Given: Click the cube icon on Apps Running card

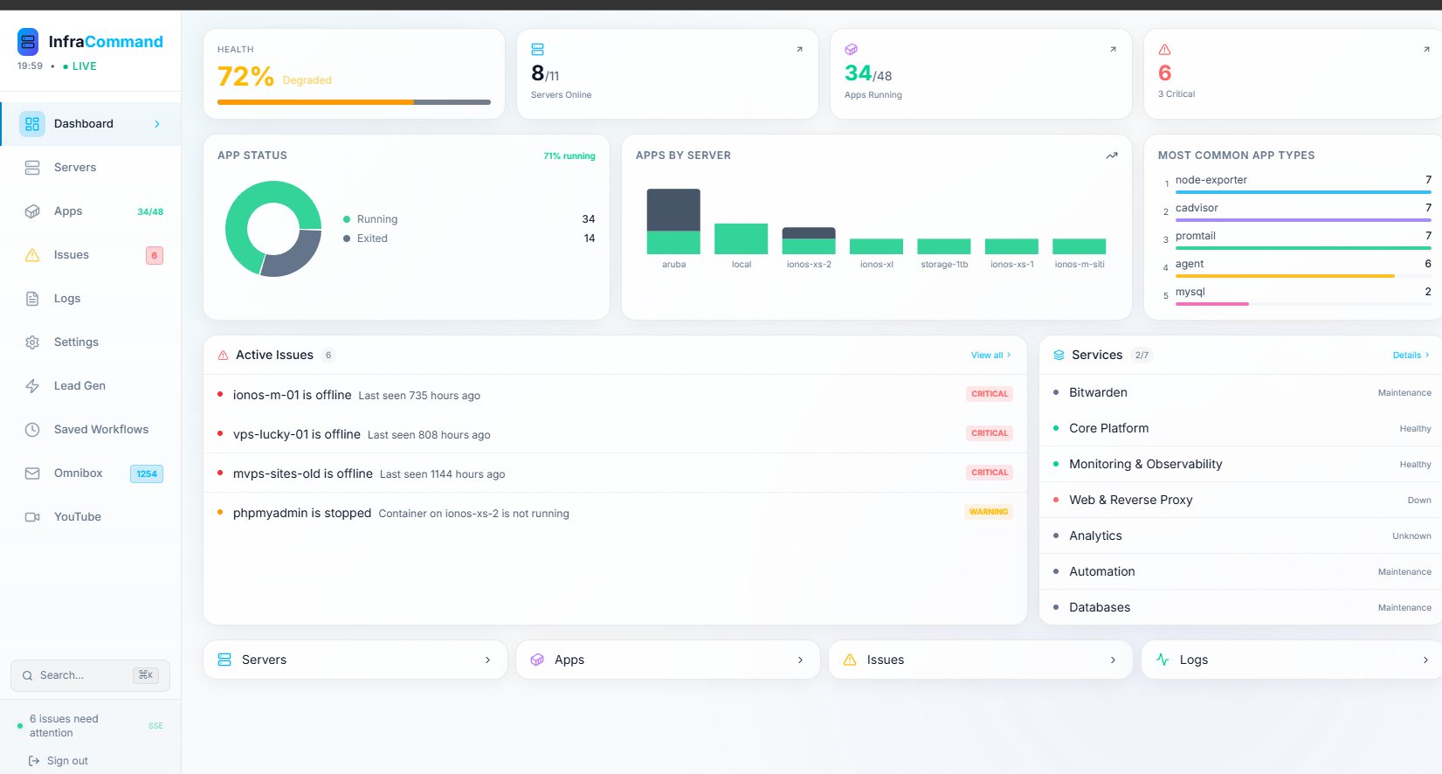Looking at the screenshot, I should pos(851,50).
